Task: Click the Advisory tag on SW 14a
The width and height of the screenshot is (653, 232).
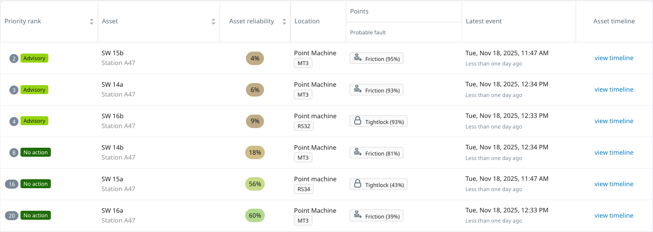Action: (x=34, y=90)
